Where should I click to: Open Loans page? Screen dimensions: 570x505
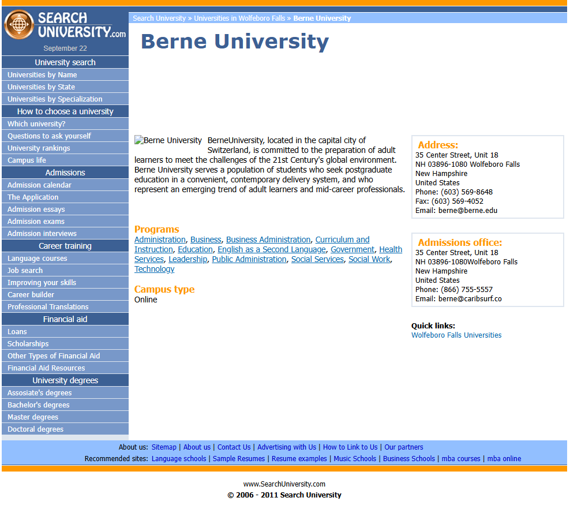point(65,332)
